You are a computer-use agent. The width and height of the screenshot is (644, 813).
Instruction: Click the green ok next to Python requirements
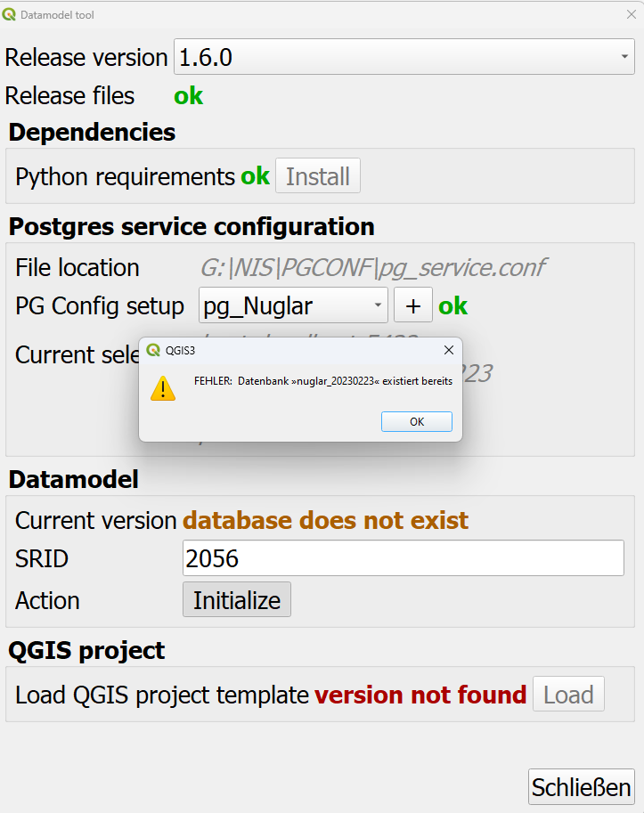pos(255,175)
